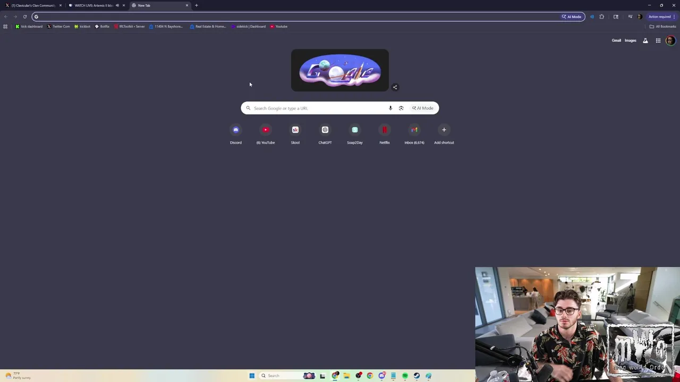Open the Google apps grid
Viewport: 680px width, 382px height.
(658, 40)
